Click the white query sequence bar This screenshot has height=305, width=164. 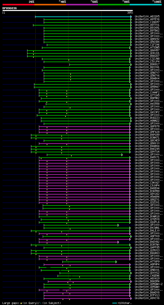(x=67, y=10)
